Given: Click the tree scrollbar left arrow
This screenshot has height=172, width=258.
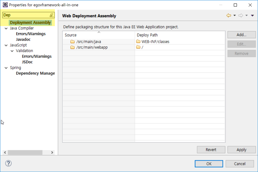Looking at the screenshot, I should [x=5, y=153].
